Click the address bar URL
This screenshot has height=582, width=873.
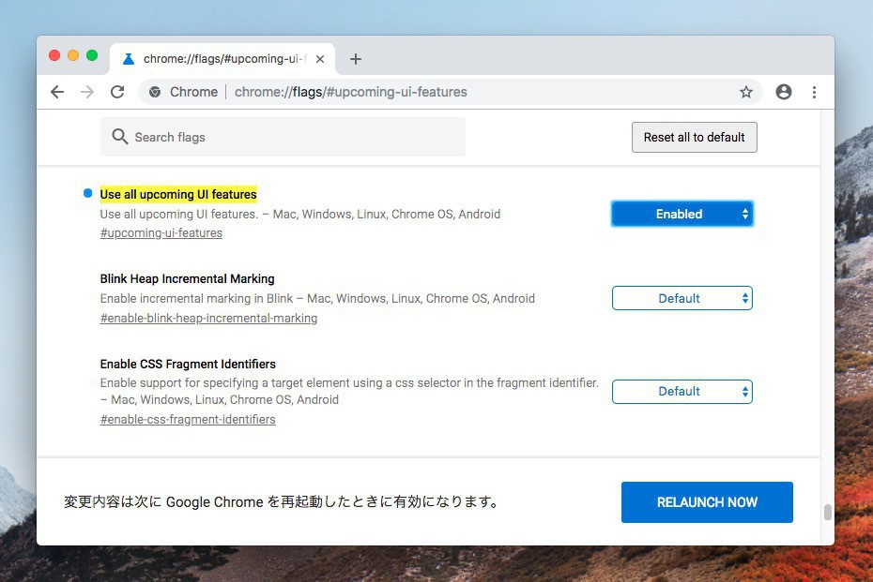[351, 92]
